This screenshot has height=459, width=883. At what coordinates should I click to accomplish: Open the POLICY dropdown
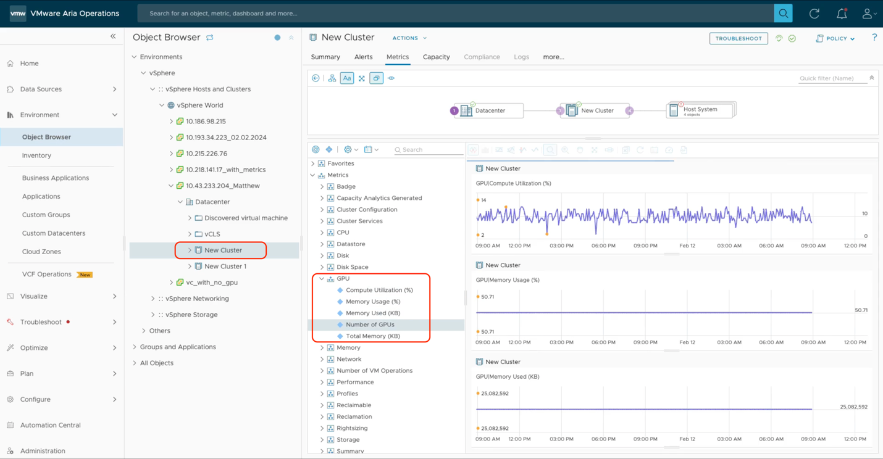pos(835,38)
